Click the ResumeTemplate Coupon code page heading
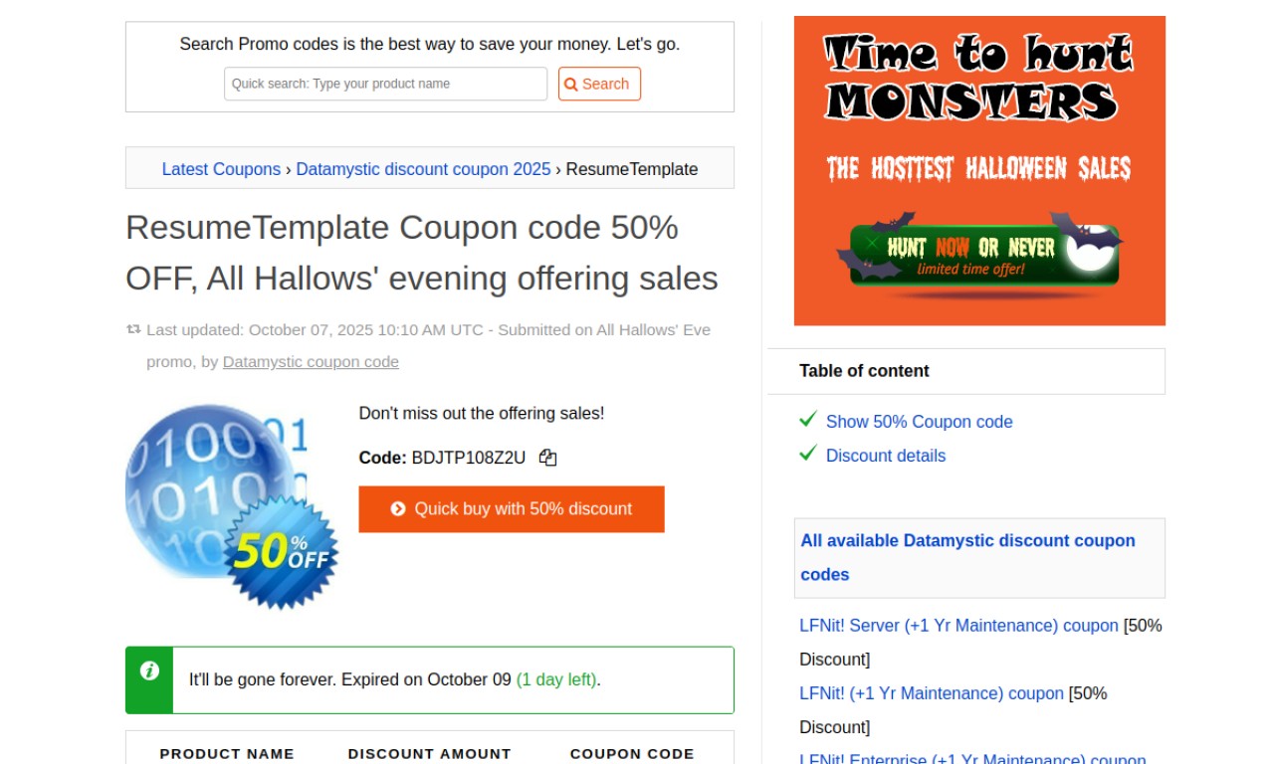This screenshot has height=764, width=1274. [x=422, y=253]
